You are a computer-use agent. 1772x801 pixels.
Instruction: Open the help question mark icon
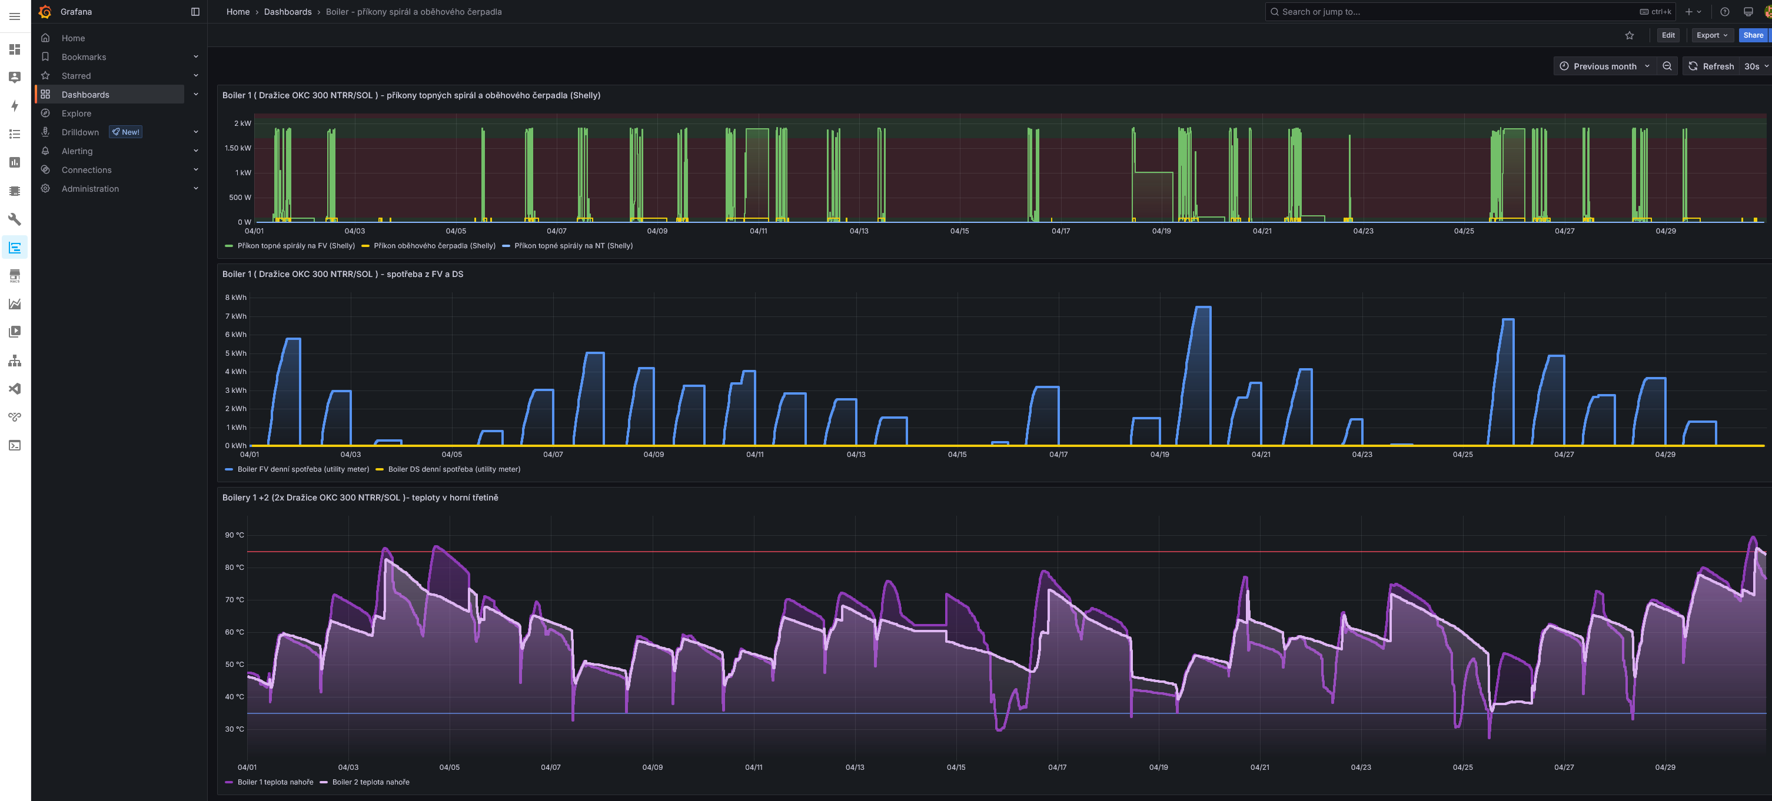(1724, 12)
